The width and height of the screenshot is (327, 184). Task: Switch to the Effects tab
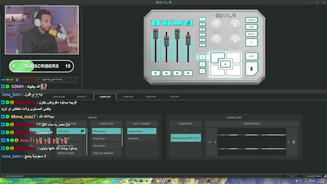(x=82, y=97)
